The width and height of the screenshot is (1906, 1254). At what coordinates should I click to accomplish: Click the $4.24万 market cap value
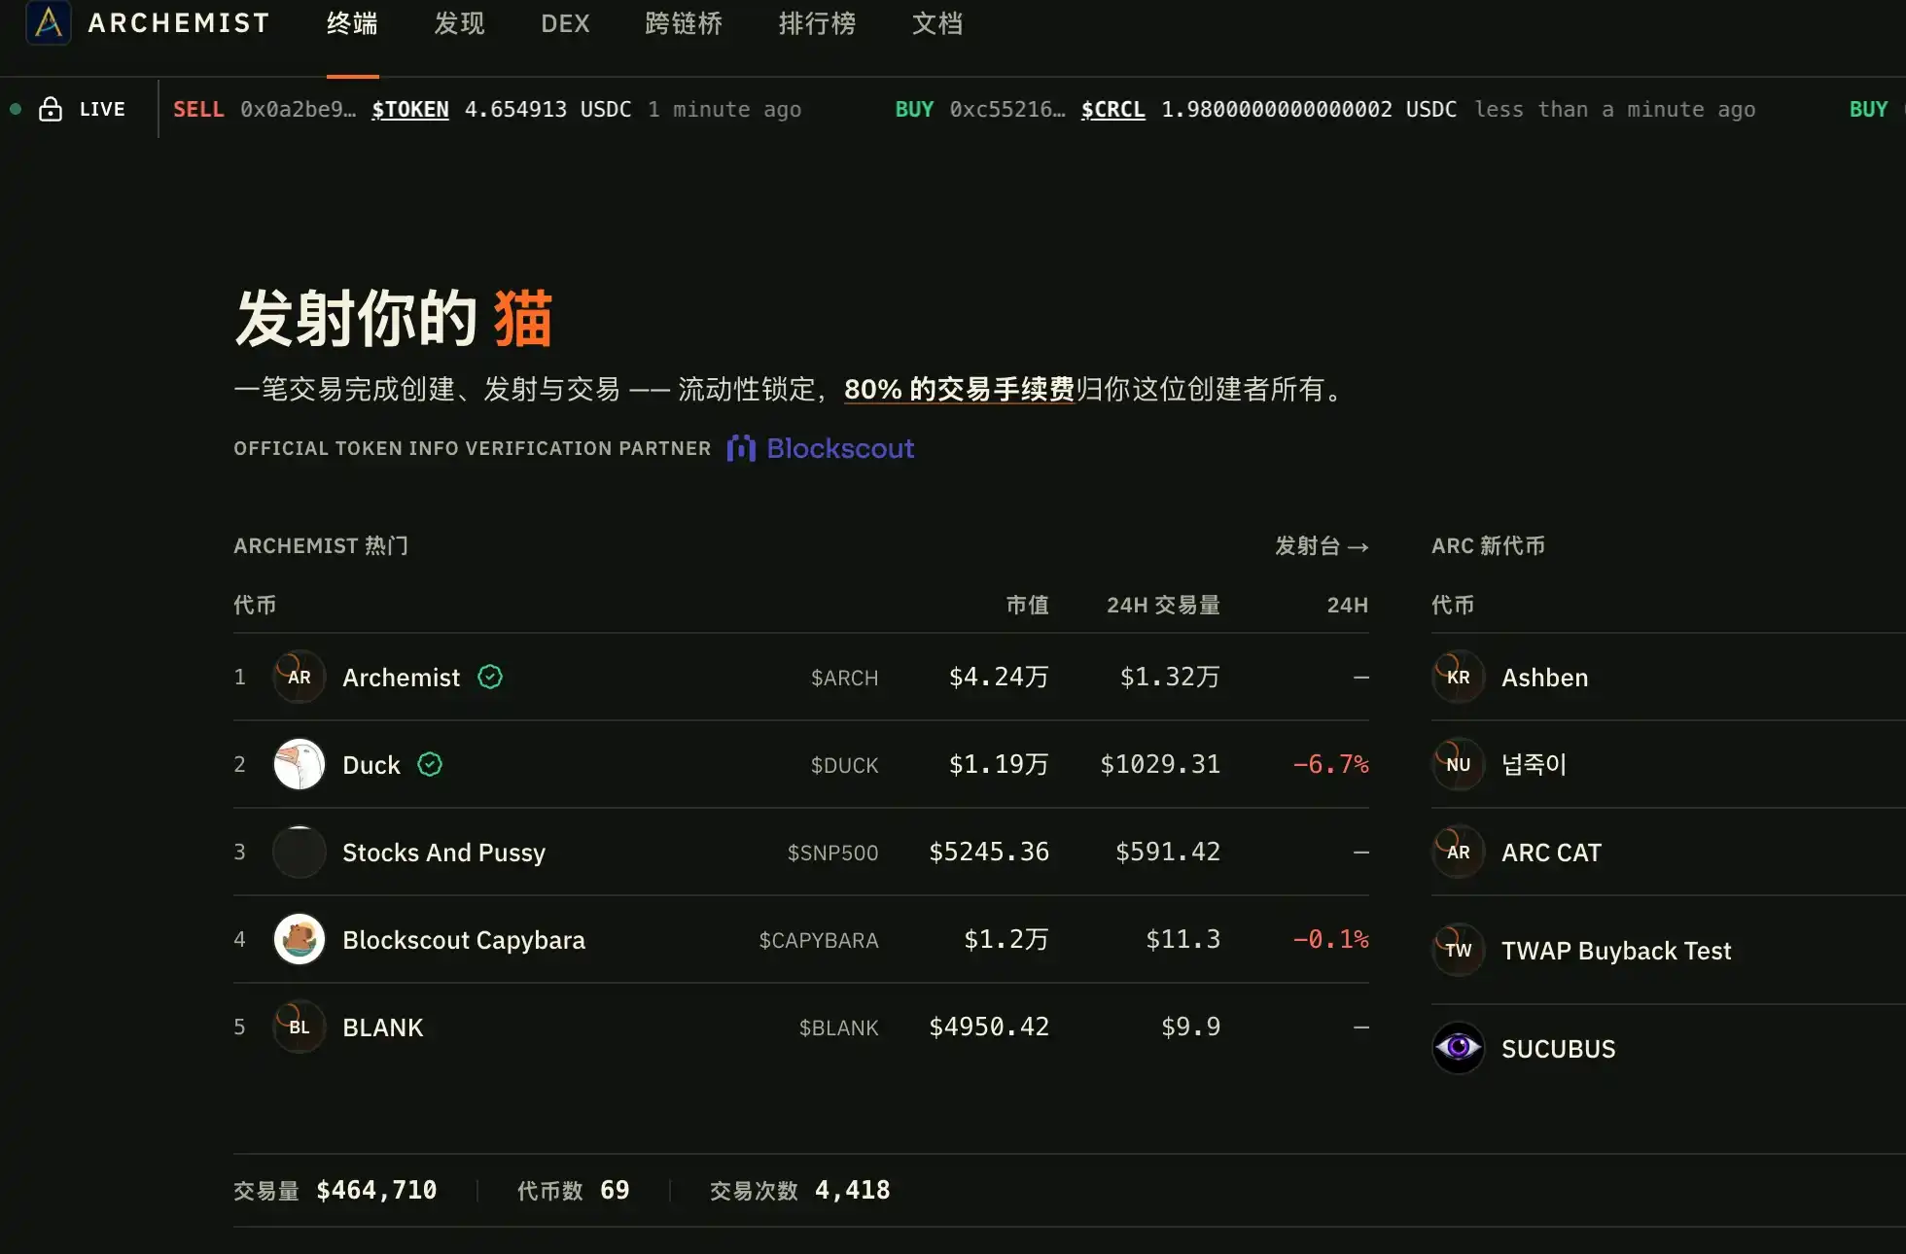[x=999, y=677]
